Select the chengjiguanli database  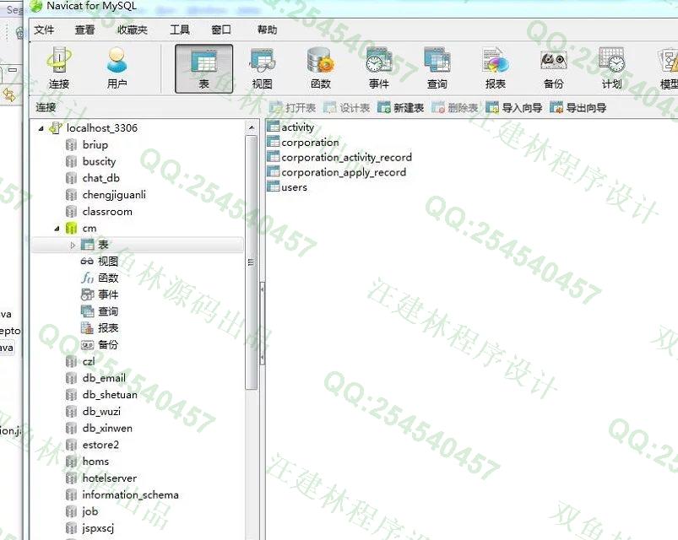(114, 195)
